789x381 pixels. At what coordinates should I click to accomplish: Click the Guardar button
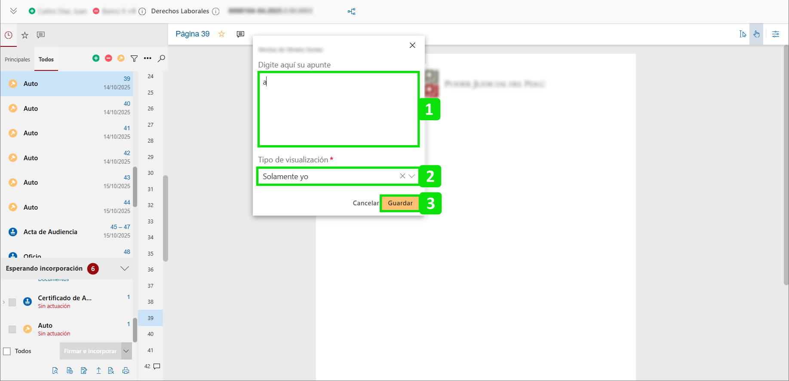click(x=400, y=203)
